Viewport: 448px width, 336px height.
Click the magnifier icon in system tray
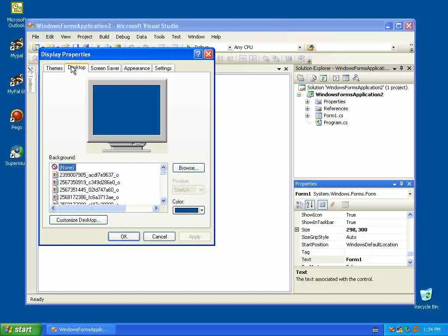(416, 330)
